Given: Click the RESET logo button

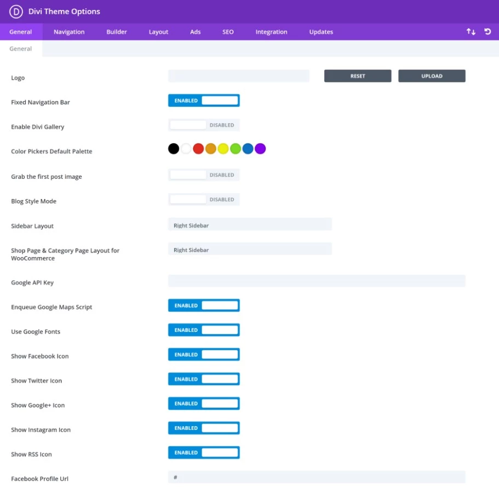Looking at the screenshot, I should click(x=358, y=76).
